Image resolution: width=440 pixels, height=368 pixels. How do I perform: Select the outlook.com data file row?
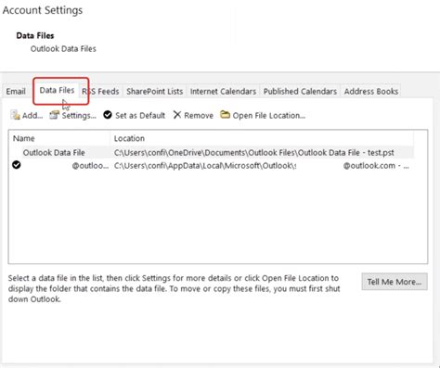(213, 166)
